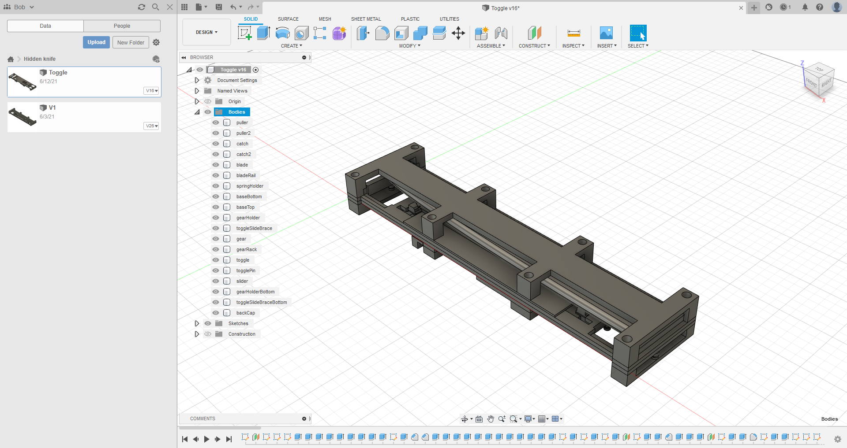This screenshot has width=847, height=448.
Task: Open the Display Settings icon
Action: 528,419
